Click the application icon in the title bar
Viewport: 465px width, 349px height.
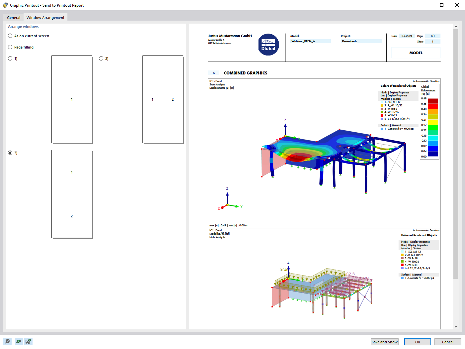[x=5, y=5]
